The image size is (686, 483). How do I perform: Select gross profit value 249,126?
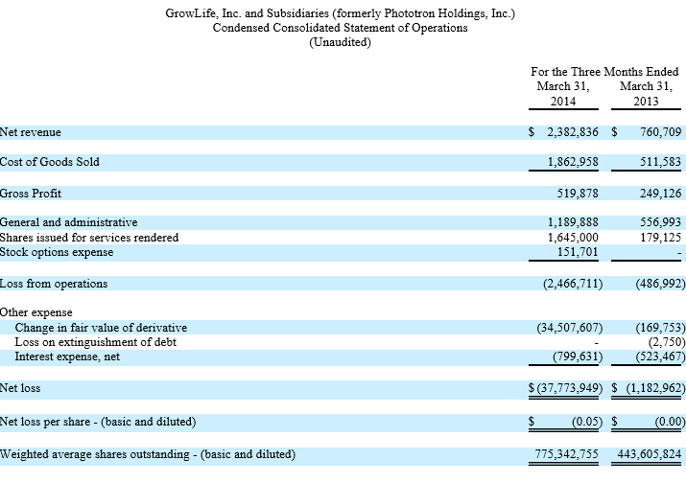pos(661,194)
